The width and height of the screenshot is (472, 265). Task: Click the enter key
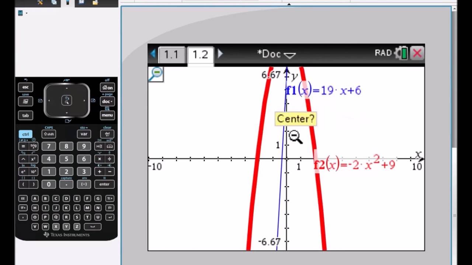click(104, 184)
